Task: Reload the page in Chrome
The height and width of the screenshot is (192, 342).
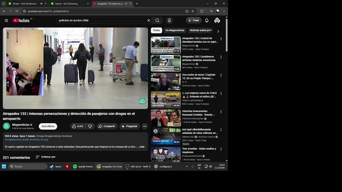Action: click(x=17, y=11)
